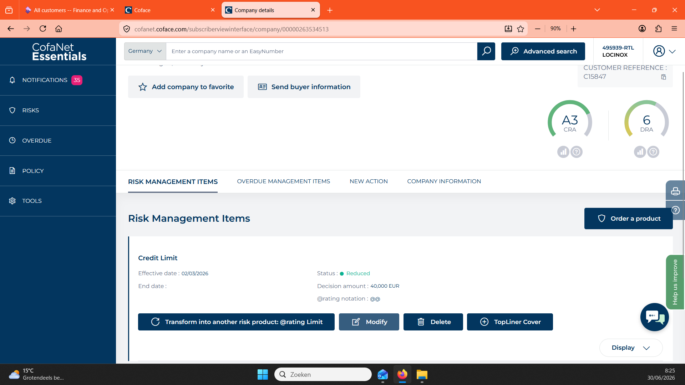Viewport: 685px width, 385px height.
Task: Click Transform into another risk product button
Action: pyautogui.click(x=236, y=322)
